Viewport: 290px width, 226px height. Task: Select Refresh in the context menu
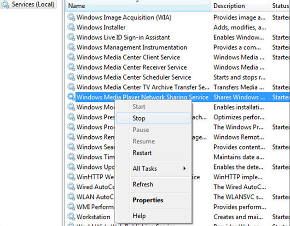[153, 184]
